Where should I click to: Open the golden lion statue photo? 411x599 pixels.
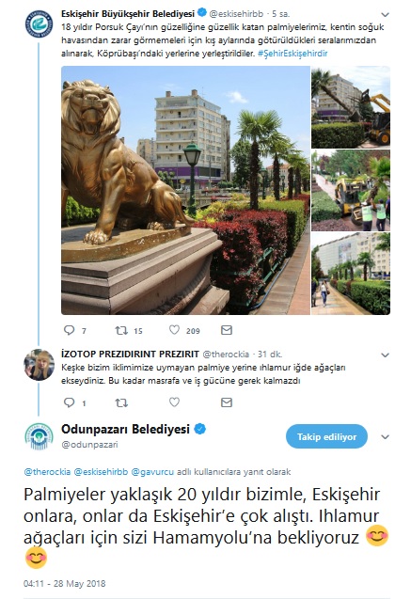tap(185, 190)
